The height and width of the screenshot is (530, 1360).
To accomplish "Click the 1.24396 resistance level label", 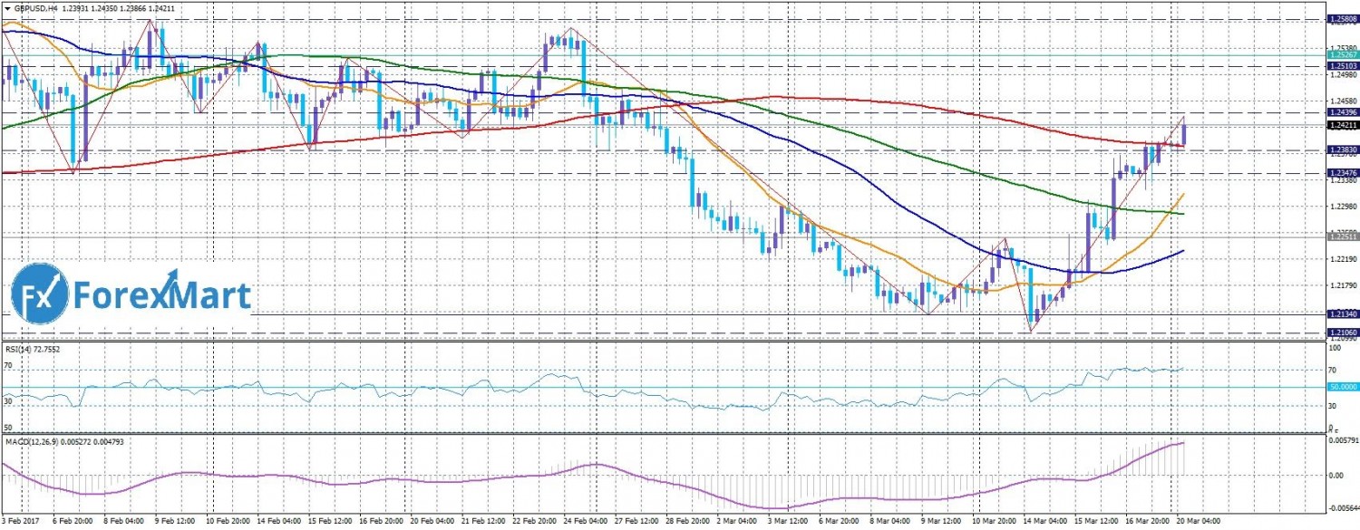I will coord(1341,112).
